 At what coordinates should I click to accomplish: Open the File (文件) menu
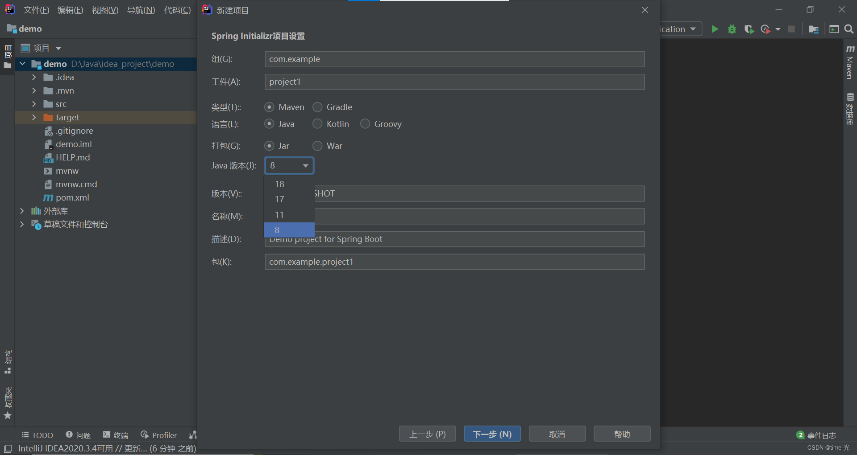click(x=36, y=10)
